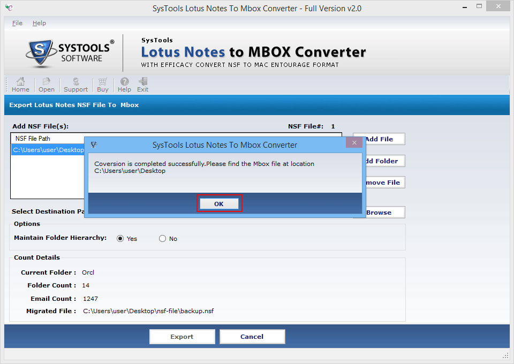Click the dialog's title bar icon
Image resolution: width=514 pixels, height=364 pixels.
point(94,145)
